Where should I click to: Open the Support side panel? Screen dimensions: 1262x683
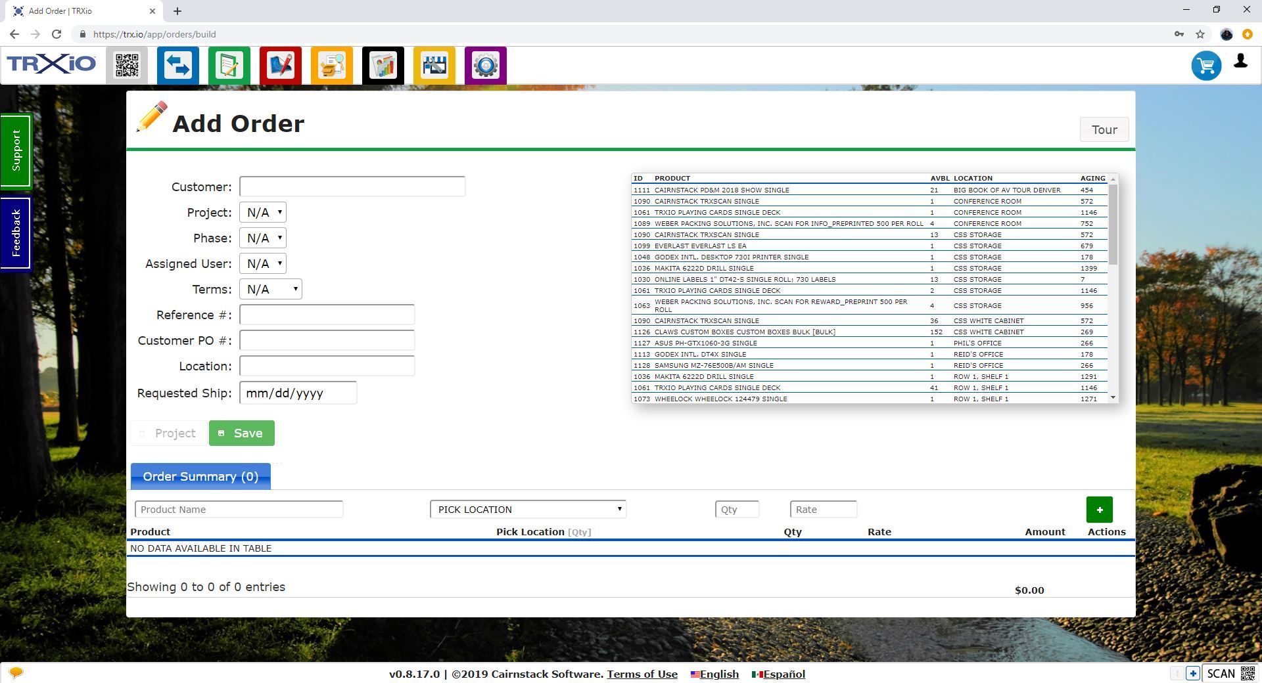click(x=16, y=151)
